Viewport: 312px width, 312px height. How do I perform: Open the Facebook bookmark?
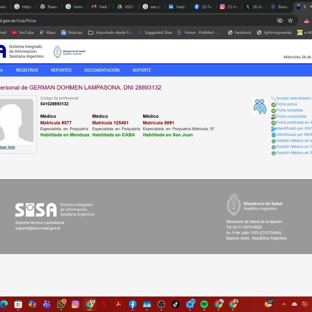point(239,33)
